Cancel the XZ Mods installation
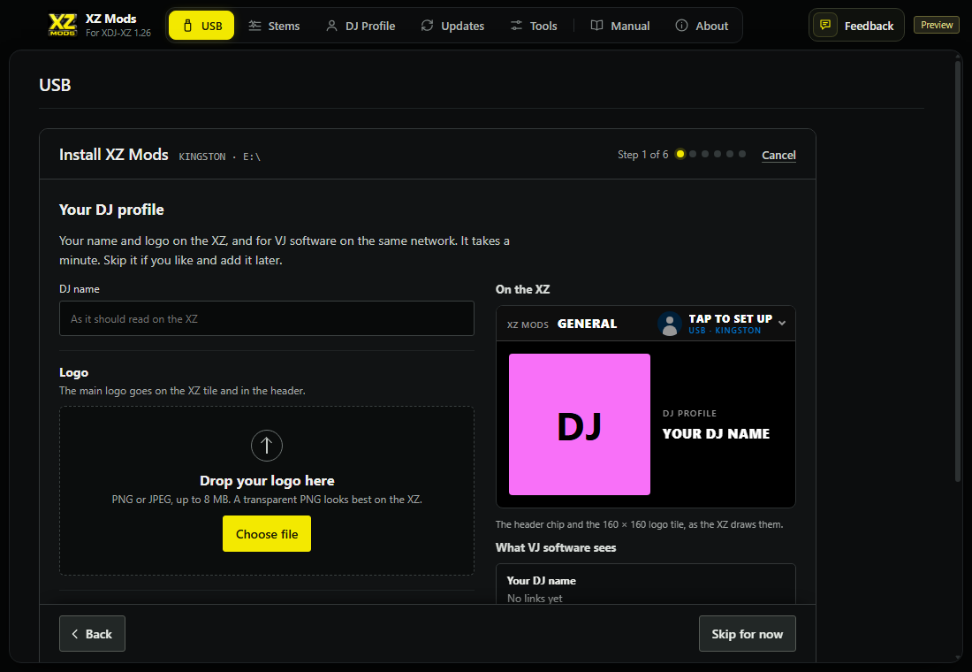Screen dimensions: 972x672 pos(778,155)
